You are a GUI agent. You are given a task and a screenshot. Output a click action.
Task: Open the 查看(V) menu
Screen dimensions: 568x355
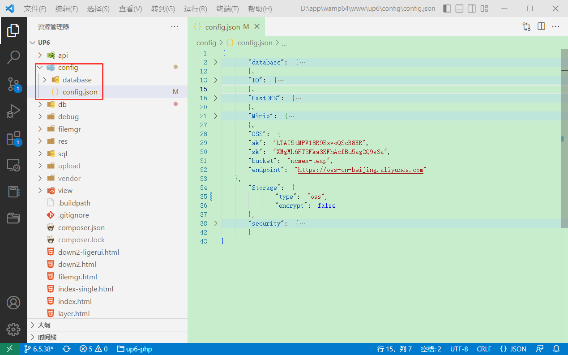(130, 9)
